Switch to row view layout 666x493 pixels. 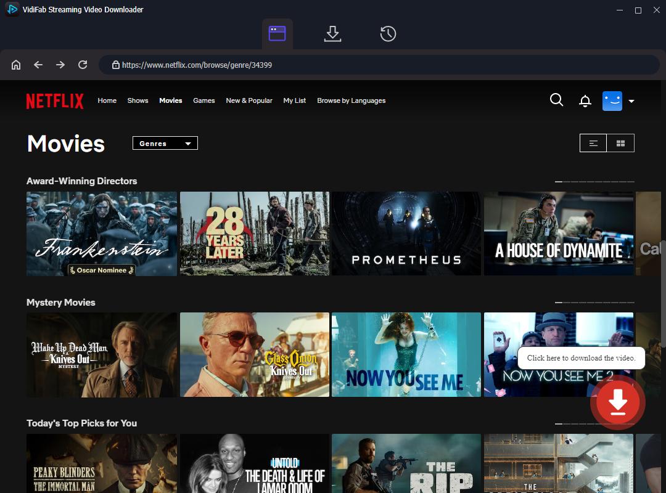coord(593,142)
